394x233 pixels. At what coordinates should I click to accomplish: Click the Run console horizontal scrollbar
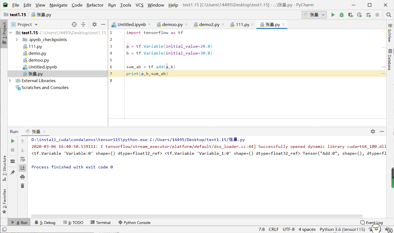coord(197,216)
